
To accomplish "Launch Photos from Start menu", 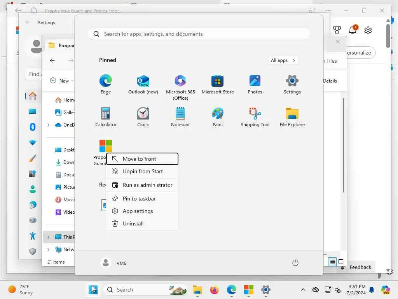I will 255,84.
